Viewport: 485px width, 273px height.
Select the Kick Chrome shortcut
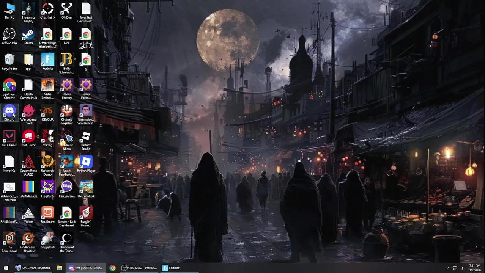(x=67, y=36)
